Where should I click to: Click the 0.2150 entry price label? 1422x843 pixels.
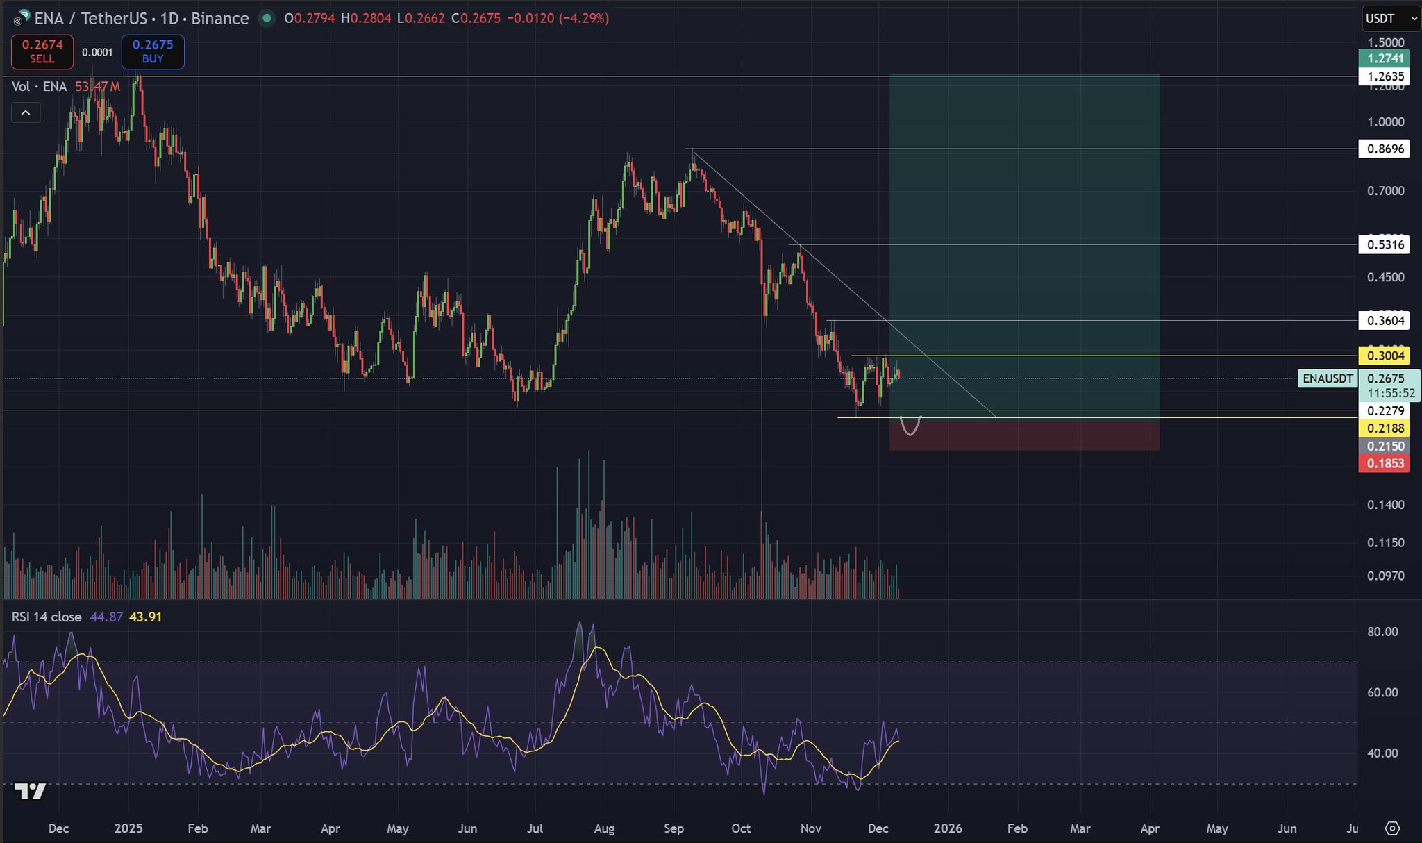(x=1385, y=446)
